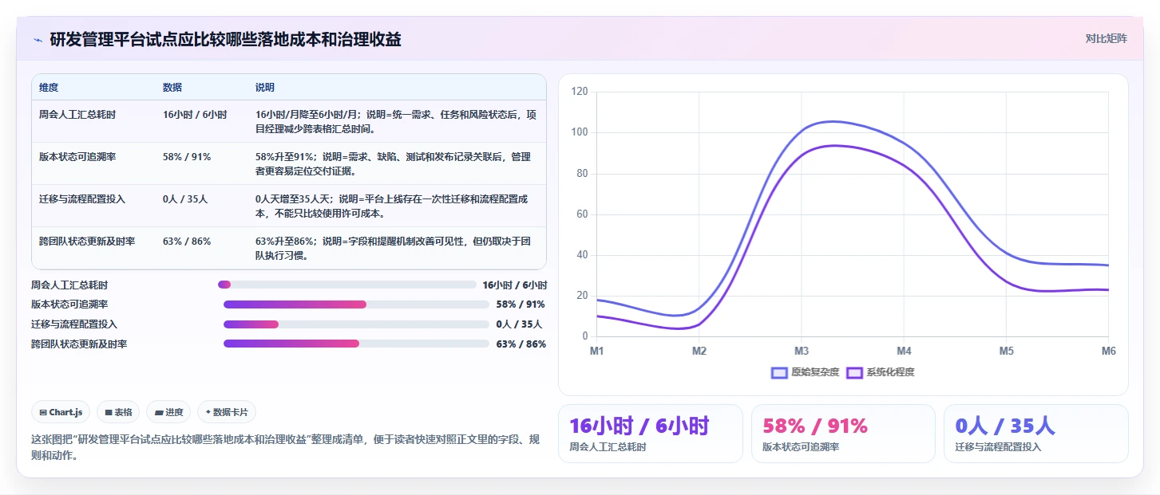Click the 说明 column header
The width and height of the screenshot is (1160, 495).
265,87
